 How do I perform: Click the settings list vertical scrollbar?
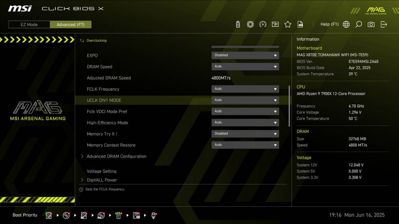click(x=289, y=106)
